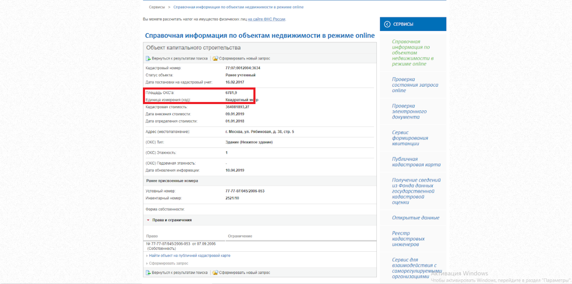Click the Кадастровый номер label
Screen dimensions: 572x284
(x=164, y=68)
